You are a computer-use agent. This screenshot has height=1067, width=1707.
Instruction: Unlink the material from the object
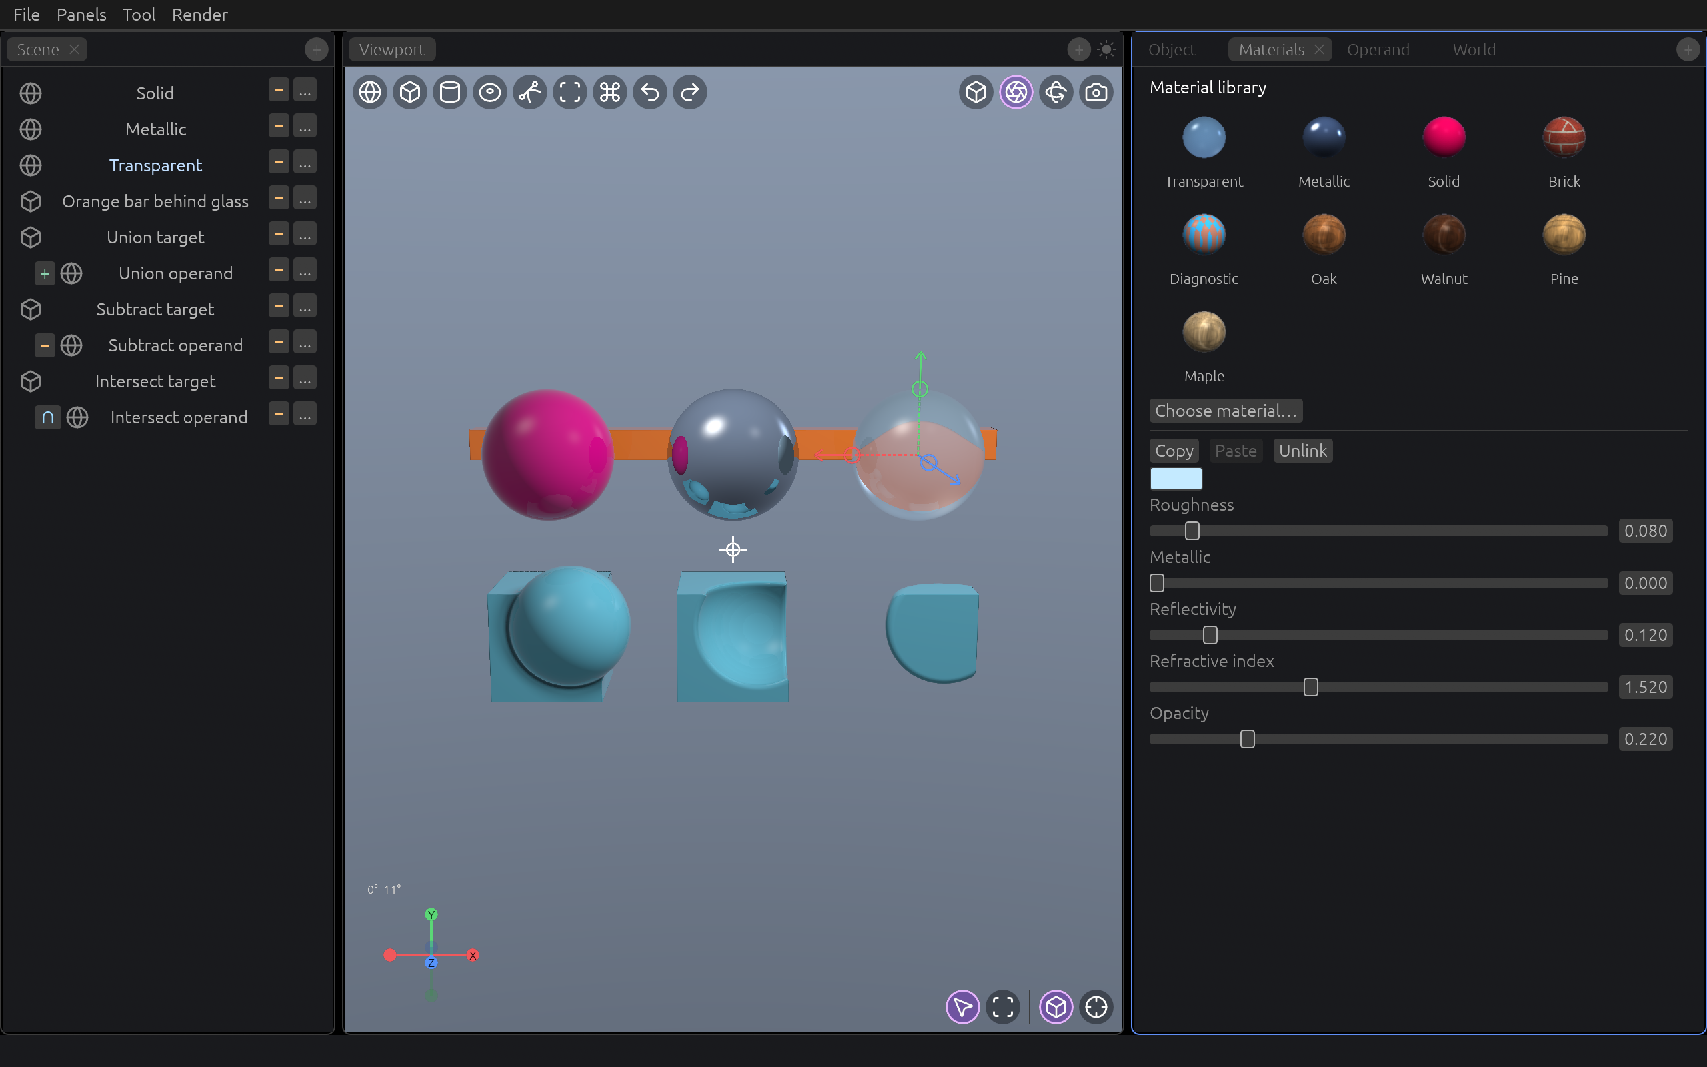pyautogui.click(x=1302, y=451)
